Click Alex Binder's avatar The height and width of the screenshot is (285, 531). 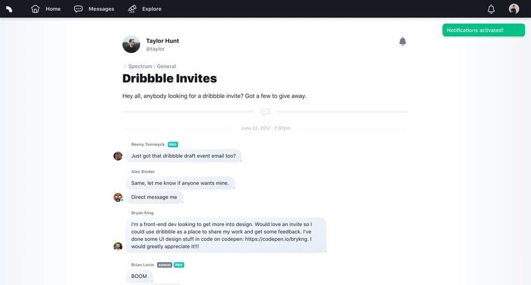click(x=118, y=197)
